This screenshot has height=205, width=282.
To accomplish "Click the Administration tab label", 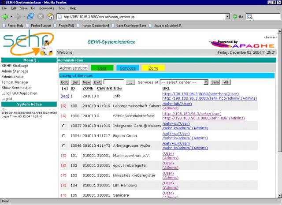I will (x=74, y=68).
